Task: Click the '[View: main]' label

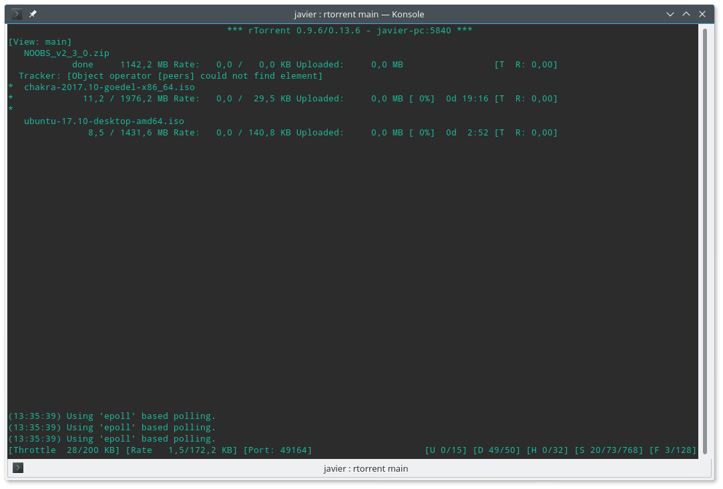Action: pyautogui.click(x=40, y=42)
